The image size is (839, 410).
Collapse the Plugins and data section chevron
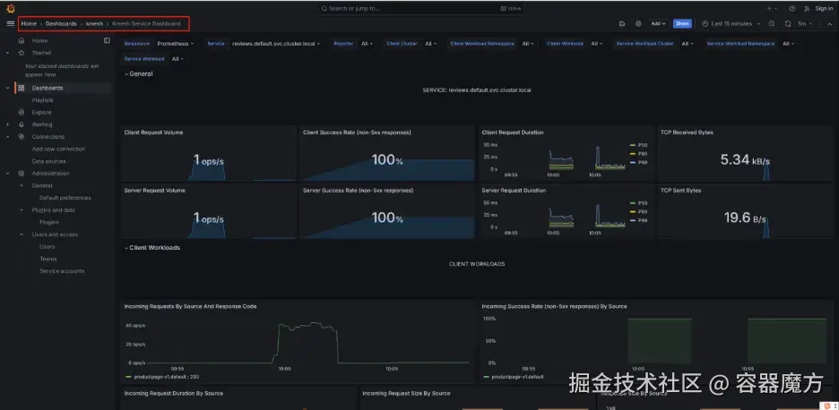[22, 210]
